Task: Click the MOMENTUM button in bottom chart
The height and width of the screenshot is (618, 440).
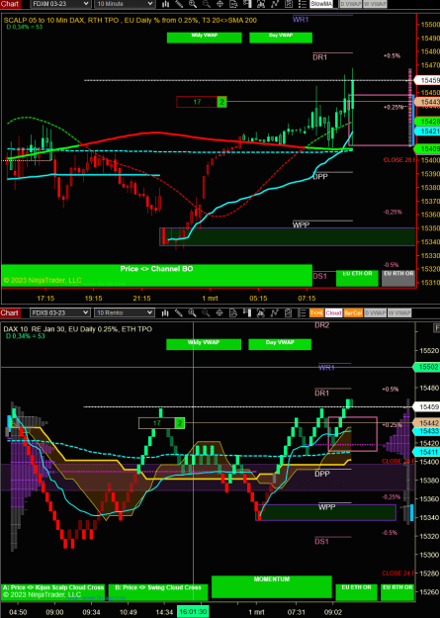Action: click(272, 587)
